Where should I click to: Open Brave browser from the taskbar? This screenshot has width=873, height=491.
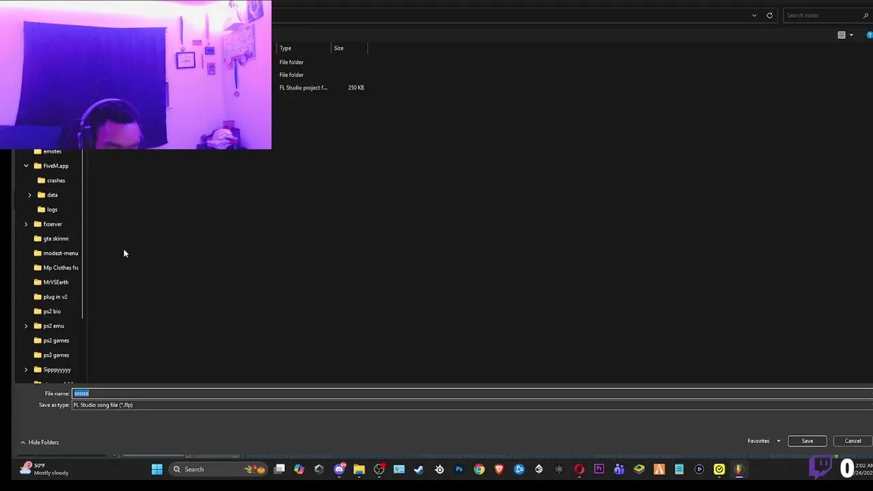coord(499,469)
